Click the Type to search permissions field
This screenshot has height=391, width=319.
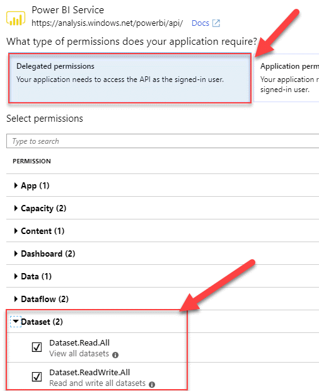click(163, 141)
